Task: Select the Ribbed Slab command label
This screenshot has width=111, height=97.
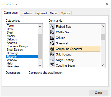Action: click(x=63, y=27)
